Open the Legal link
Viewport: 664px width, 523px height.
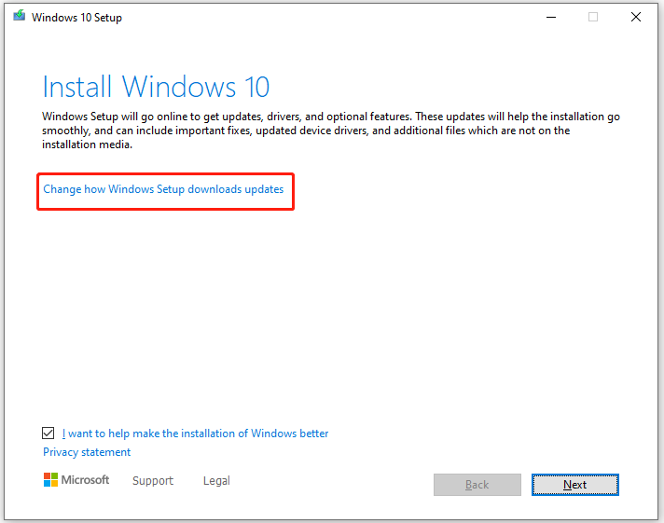point(216,481)
